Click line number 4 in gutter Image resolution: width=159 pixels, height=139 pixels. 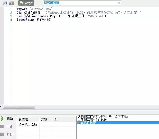click(x=11, y=20)
